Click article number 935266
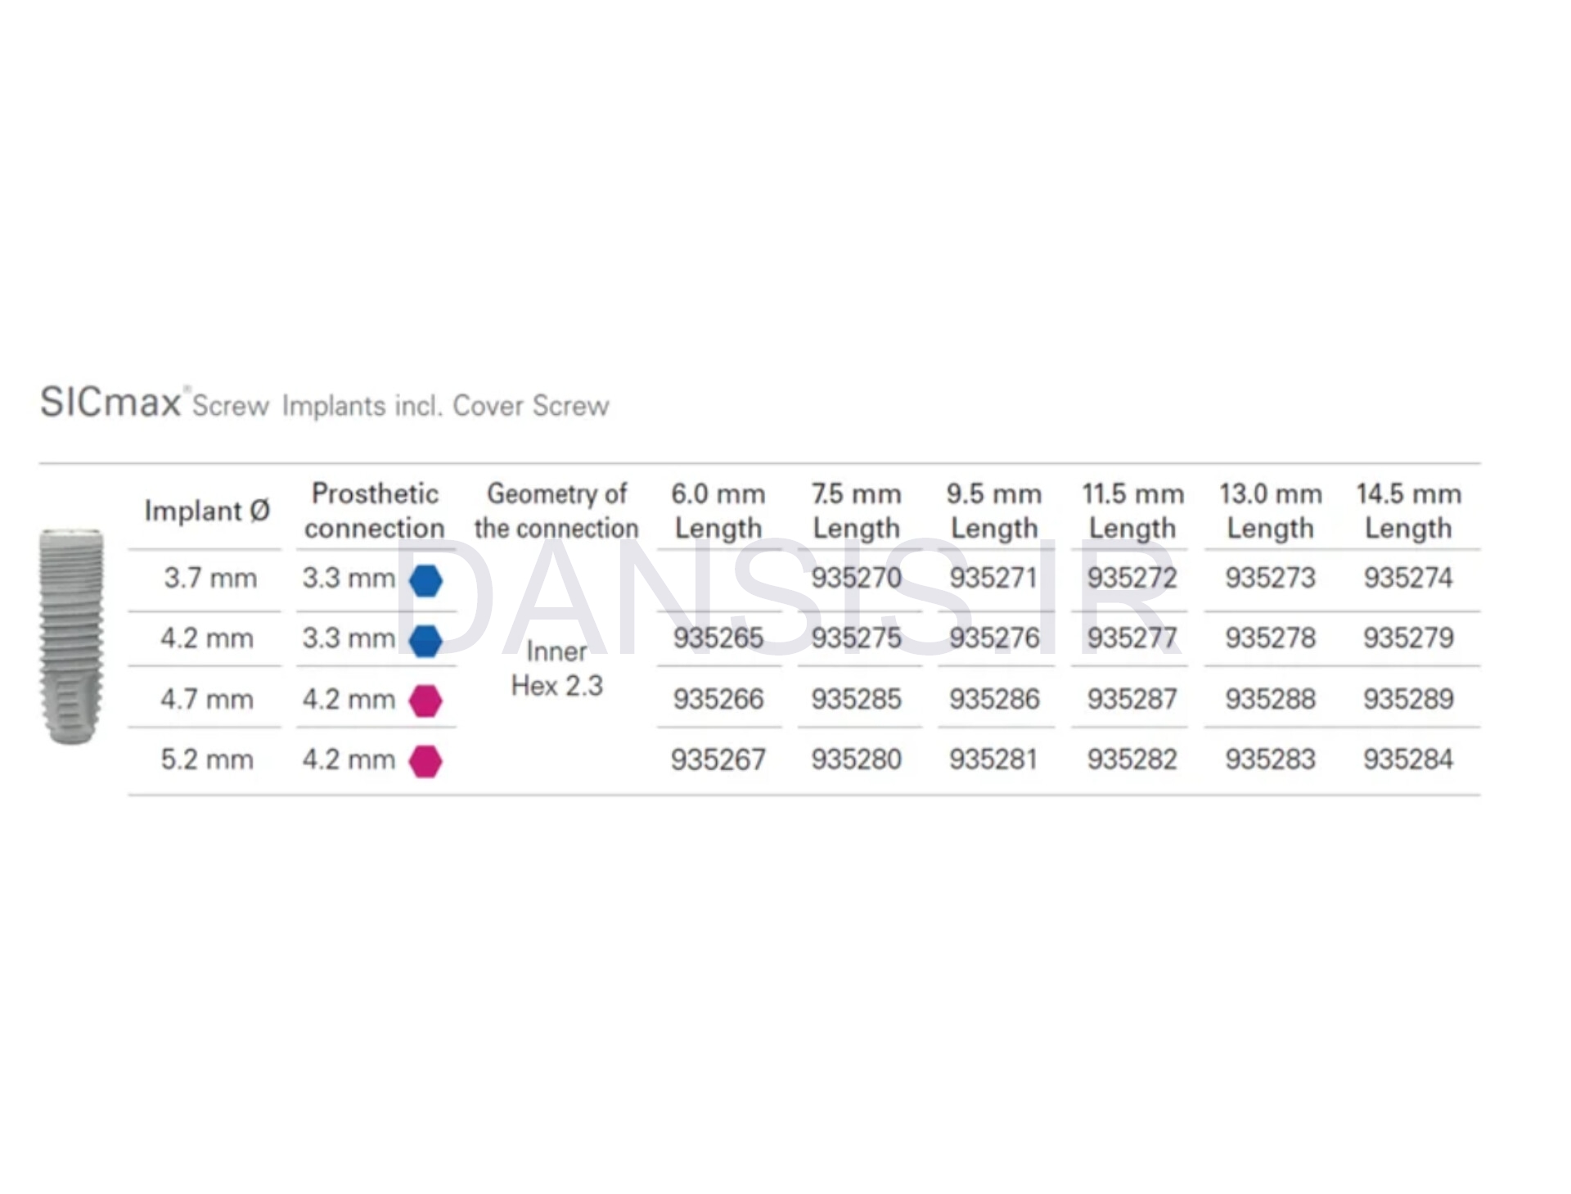Viewport: 1571px width, 1194px height. click(718, 699)
